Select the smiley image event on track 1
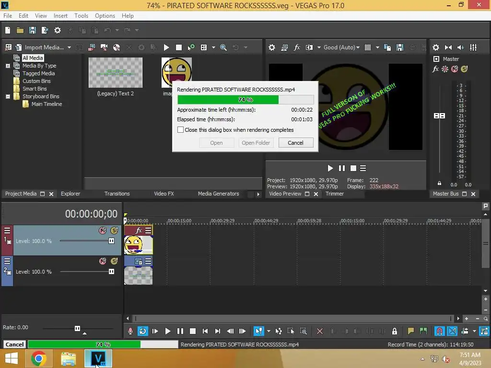Image resolution: width=491 pixels, height=368 pixels. [138, 244]
